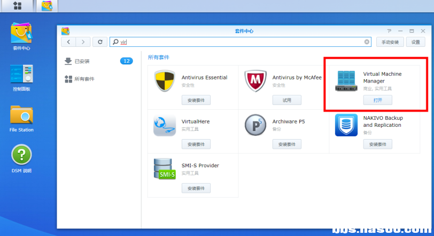This screenshot has height=236, width=434.
Task: Install Antivirus Essential package
Action: pos(196,100)
